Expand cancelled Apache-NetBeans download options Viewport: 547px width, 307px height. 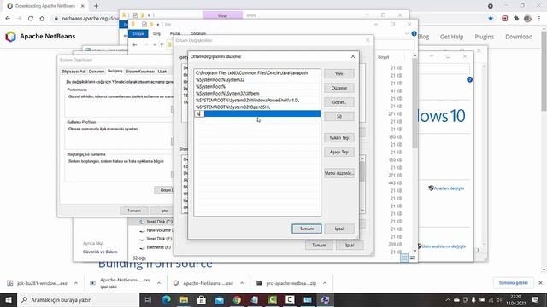(159, 283)
